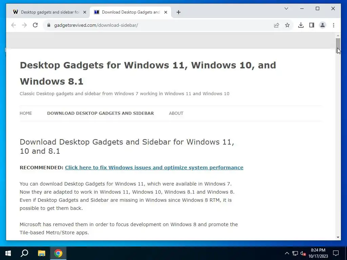Click the gadgetsrevived tab favicon

pos(97,12)
